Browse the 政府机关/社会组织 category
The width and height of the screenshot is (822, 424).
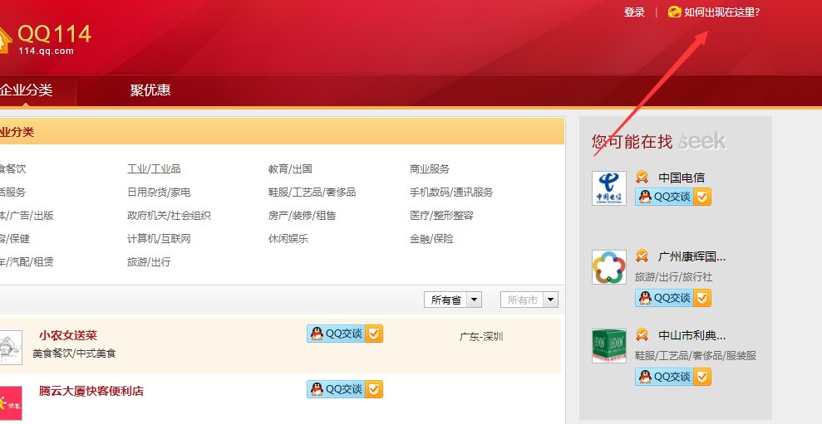(x=169, y=215)
